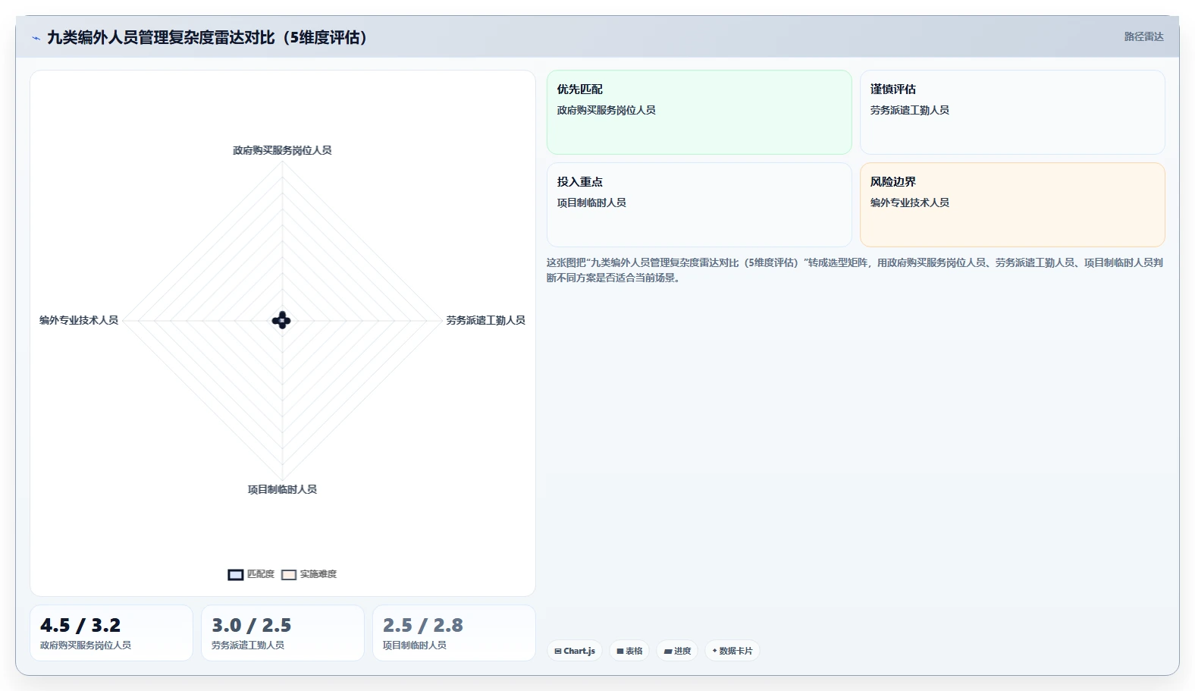
Task: Select the 投入重点 card
Action: click(x=699, y=205)
